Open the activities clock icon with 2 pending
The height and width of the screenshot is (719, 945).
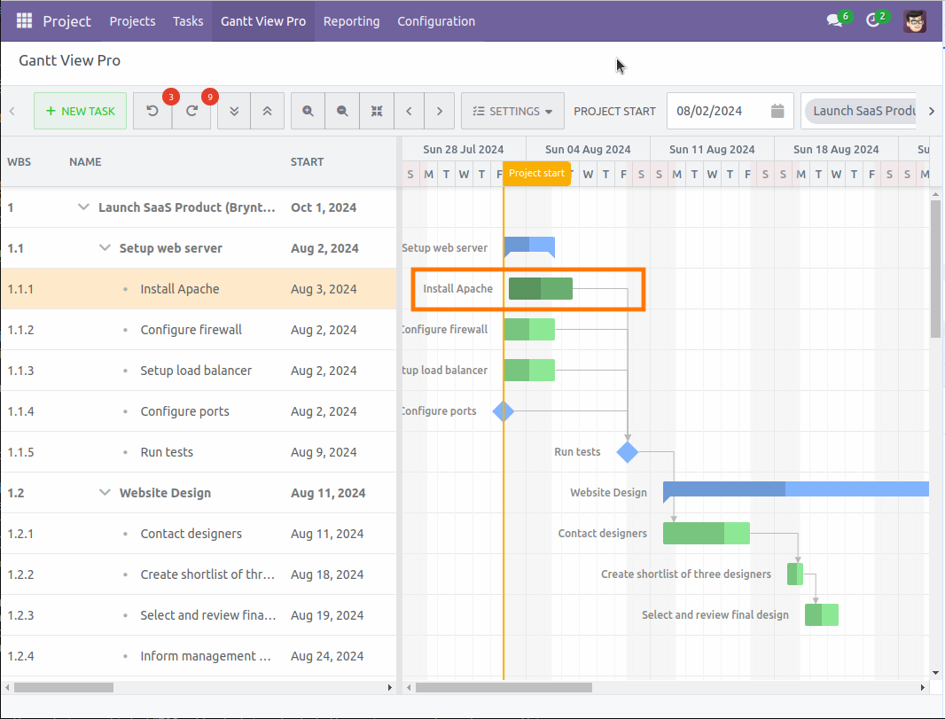(871, 20)
